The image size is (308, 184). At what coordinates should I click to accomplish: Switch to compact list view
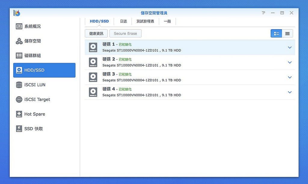[x=287, y=34]
